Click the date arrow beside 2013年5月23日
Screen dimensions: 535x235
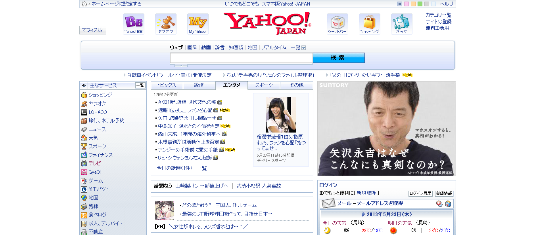coord(363,214)
